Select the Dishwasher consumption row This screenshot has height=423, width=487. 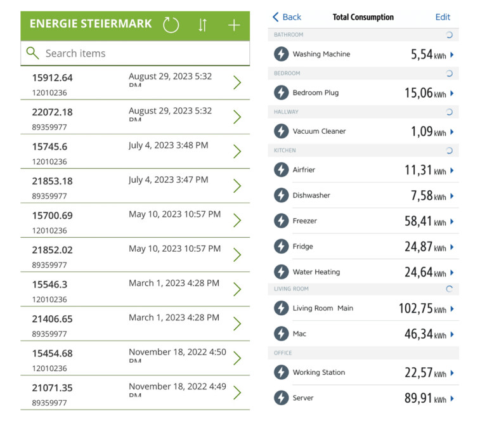click(x=363, y=195)
